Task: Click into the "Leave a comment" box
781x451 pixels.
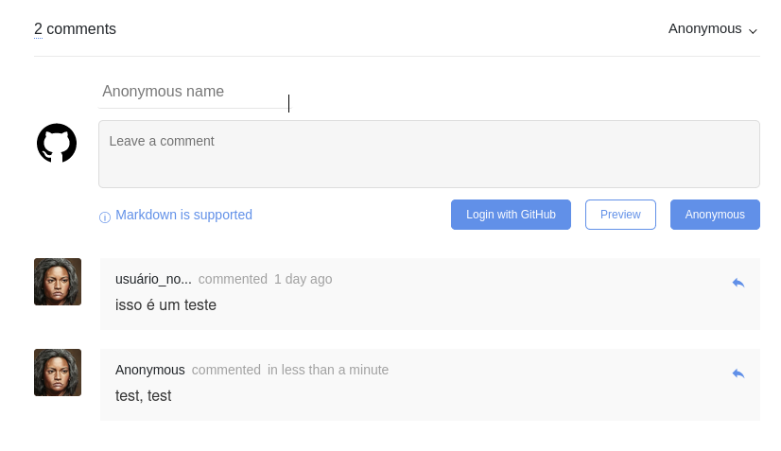Action: (x=428, y=154)
